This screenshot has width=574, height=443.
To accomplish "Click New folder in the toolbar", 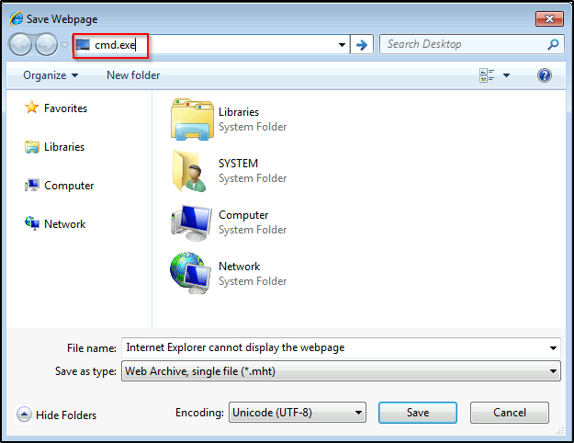I will pyautogui.click(x=133, y=75).
